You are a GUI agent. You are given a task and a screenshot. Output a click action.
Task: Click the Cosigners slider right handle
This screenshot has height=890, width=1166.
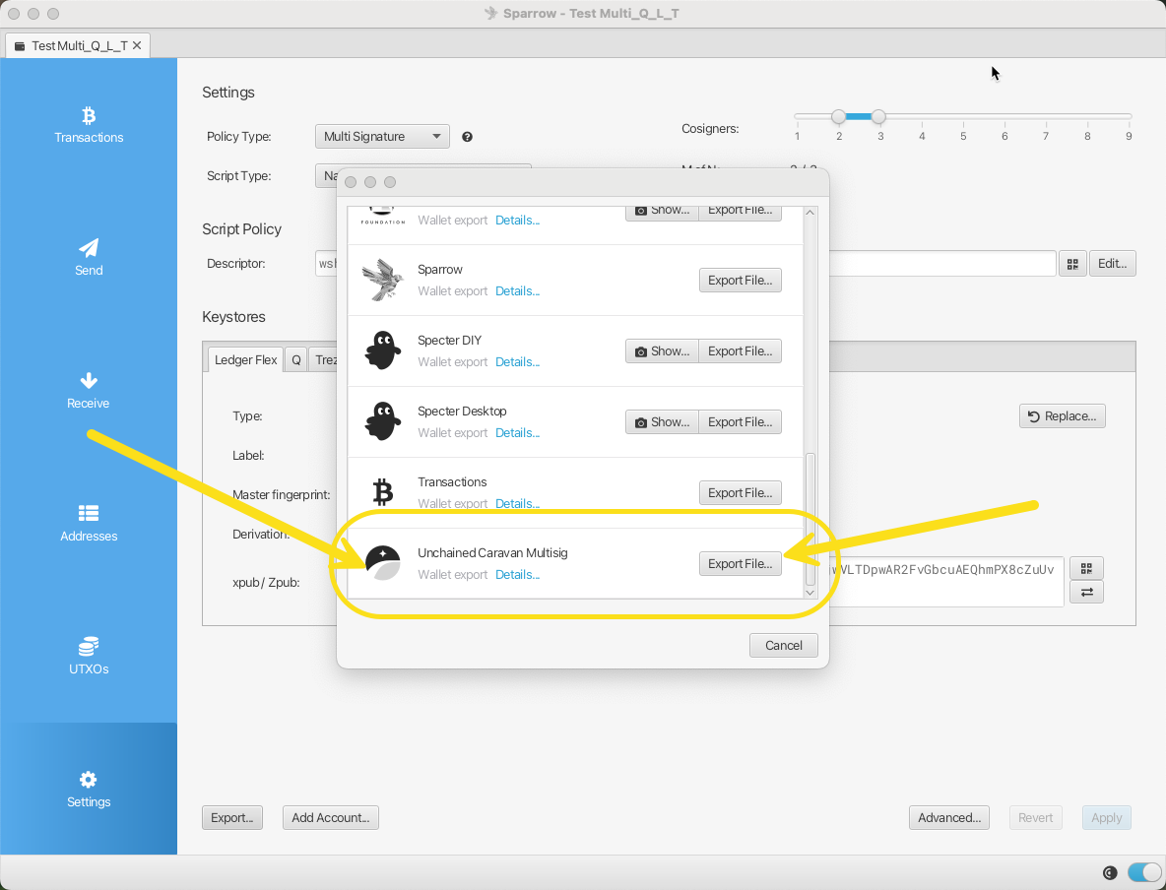click(878, 116)
